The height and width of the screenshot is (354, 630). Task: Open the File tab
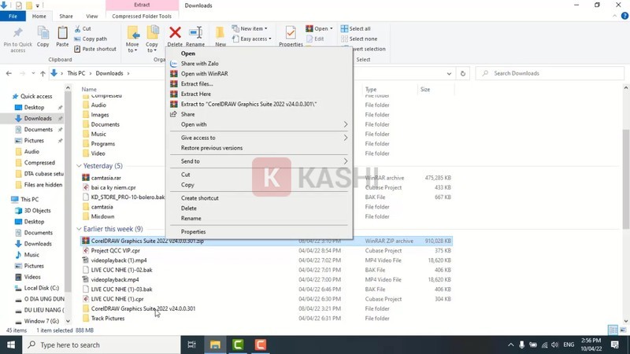[13, 16]
